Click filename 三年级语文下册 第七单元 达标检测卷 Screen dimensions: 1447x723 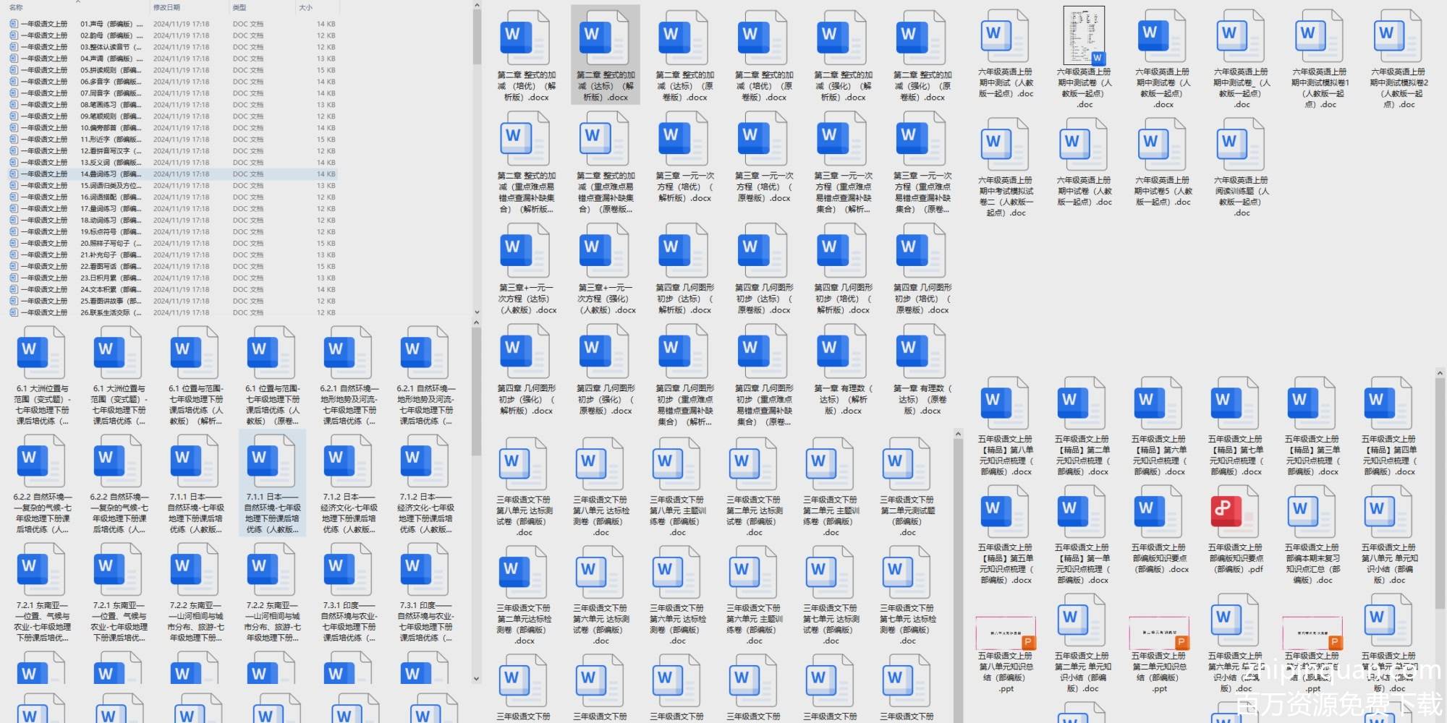(907, 625)
